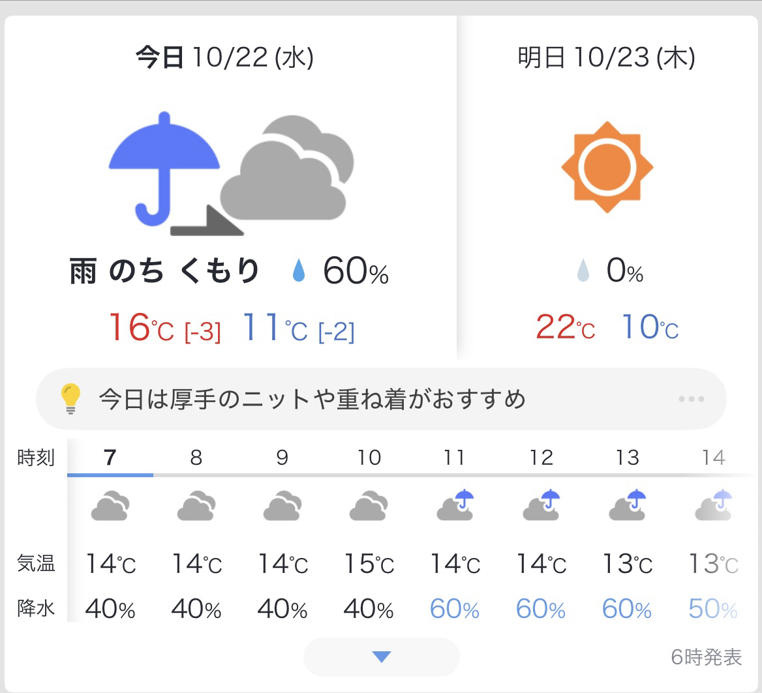Click the blue hourly timeline indicator under 7
The width and height of the screenshot is (762, 693).
coord(110,475)
